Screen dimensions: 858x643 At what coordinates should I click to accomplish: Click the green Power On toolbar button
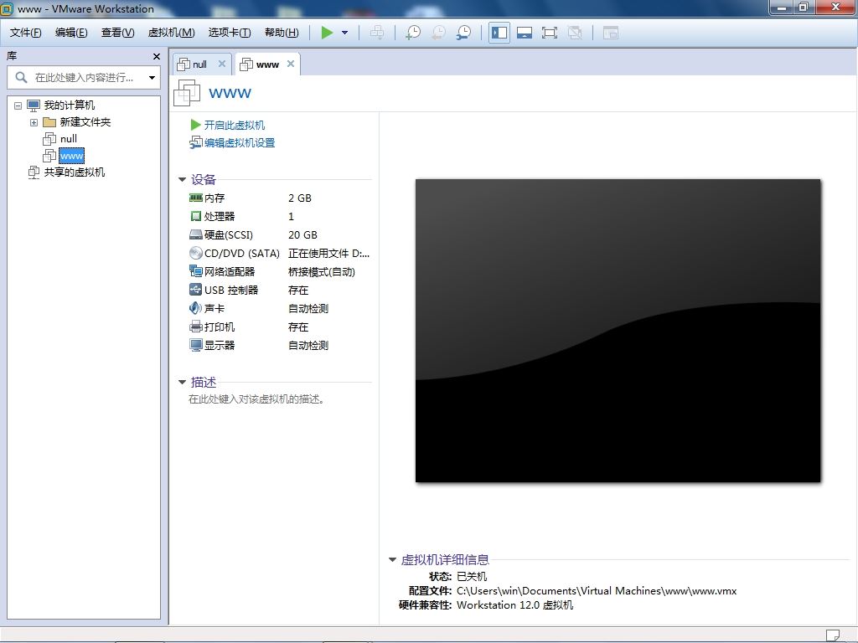(327, 33)
